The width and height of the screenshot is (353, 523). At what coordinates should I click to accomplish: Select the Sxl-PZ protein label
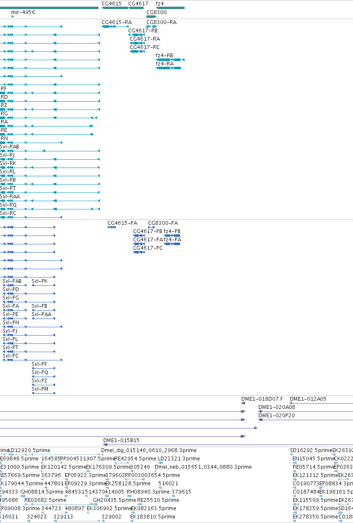(x=39, y=380)
